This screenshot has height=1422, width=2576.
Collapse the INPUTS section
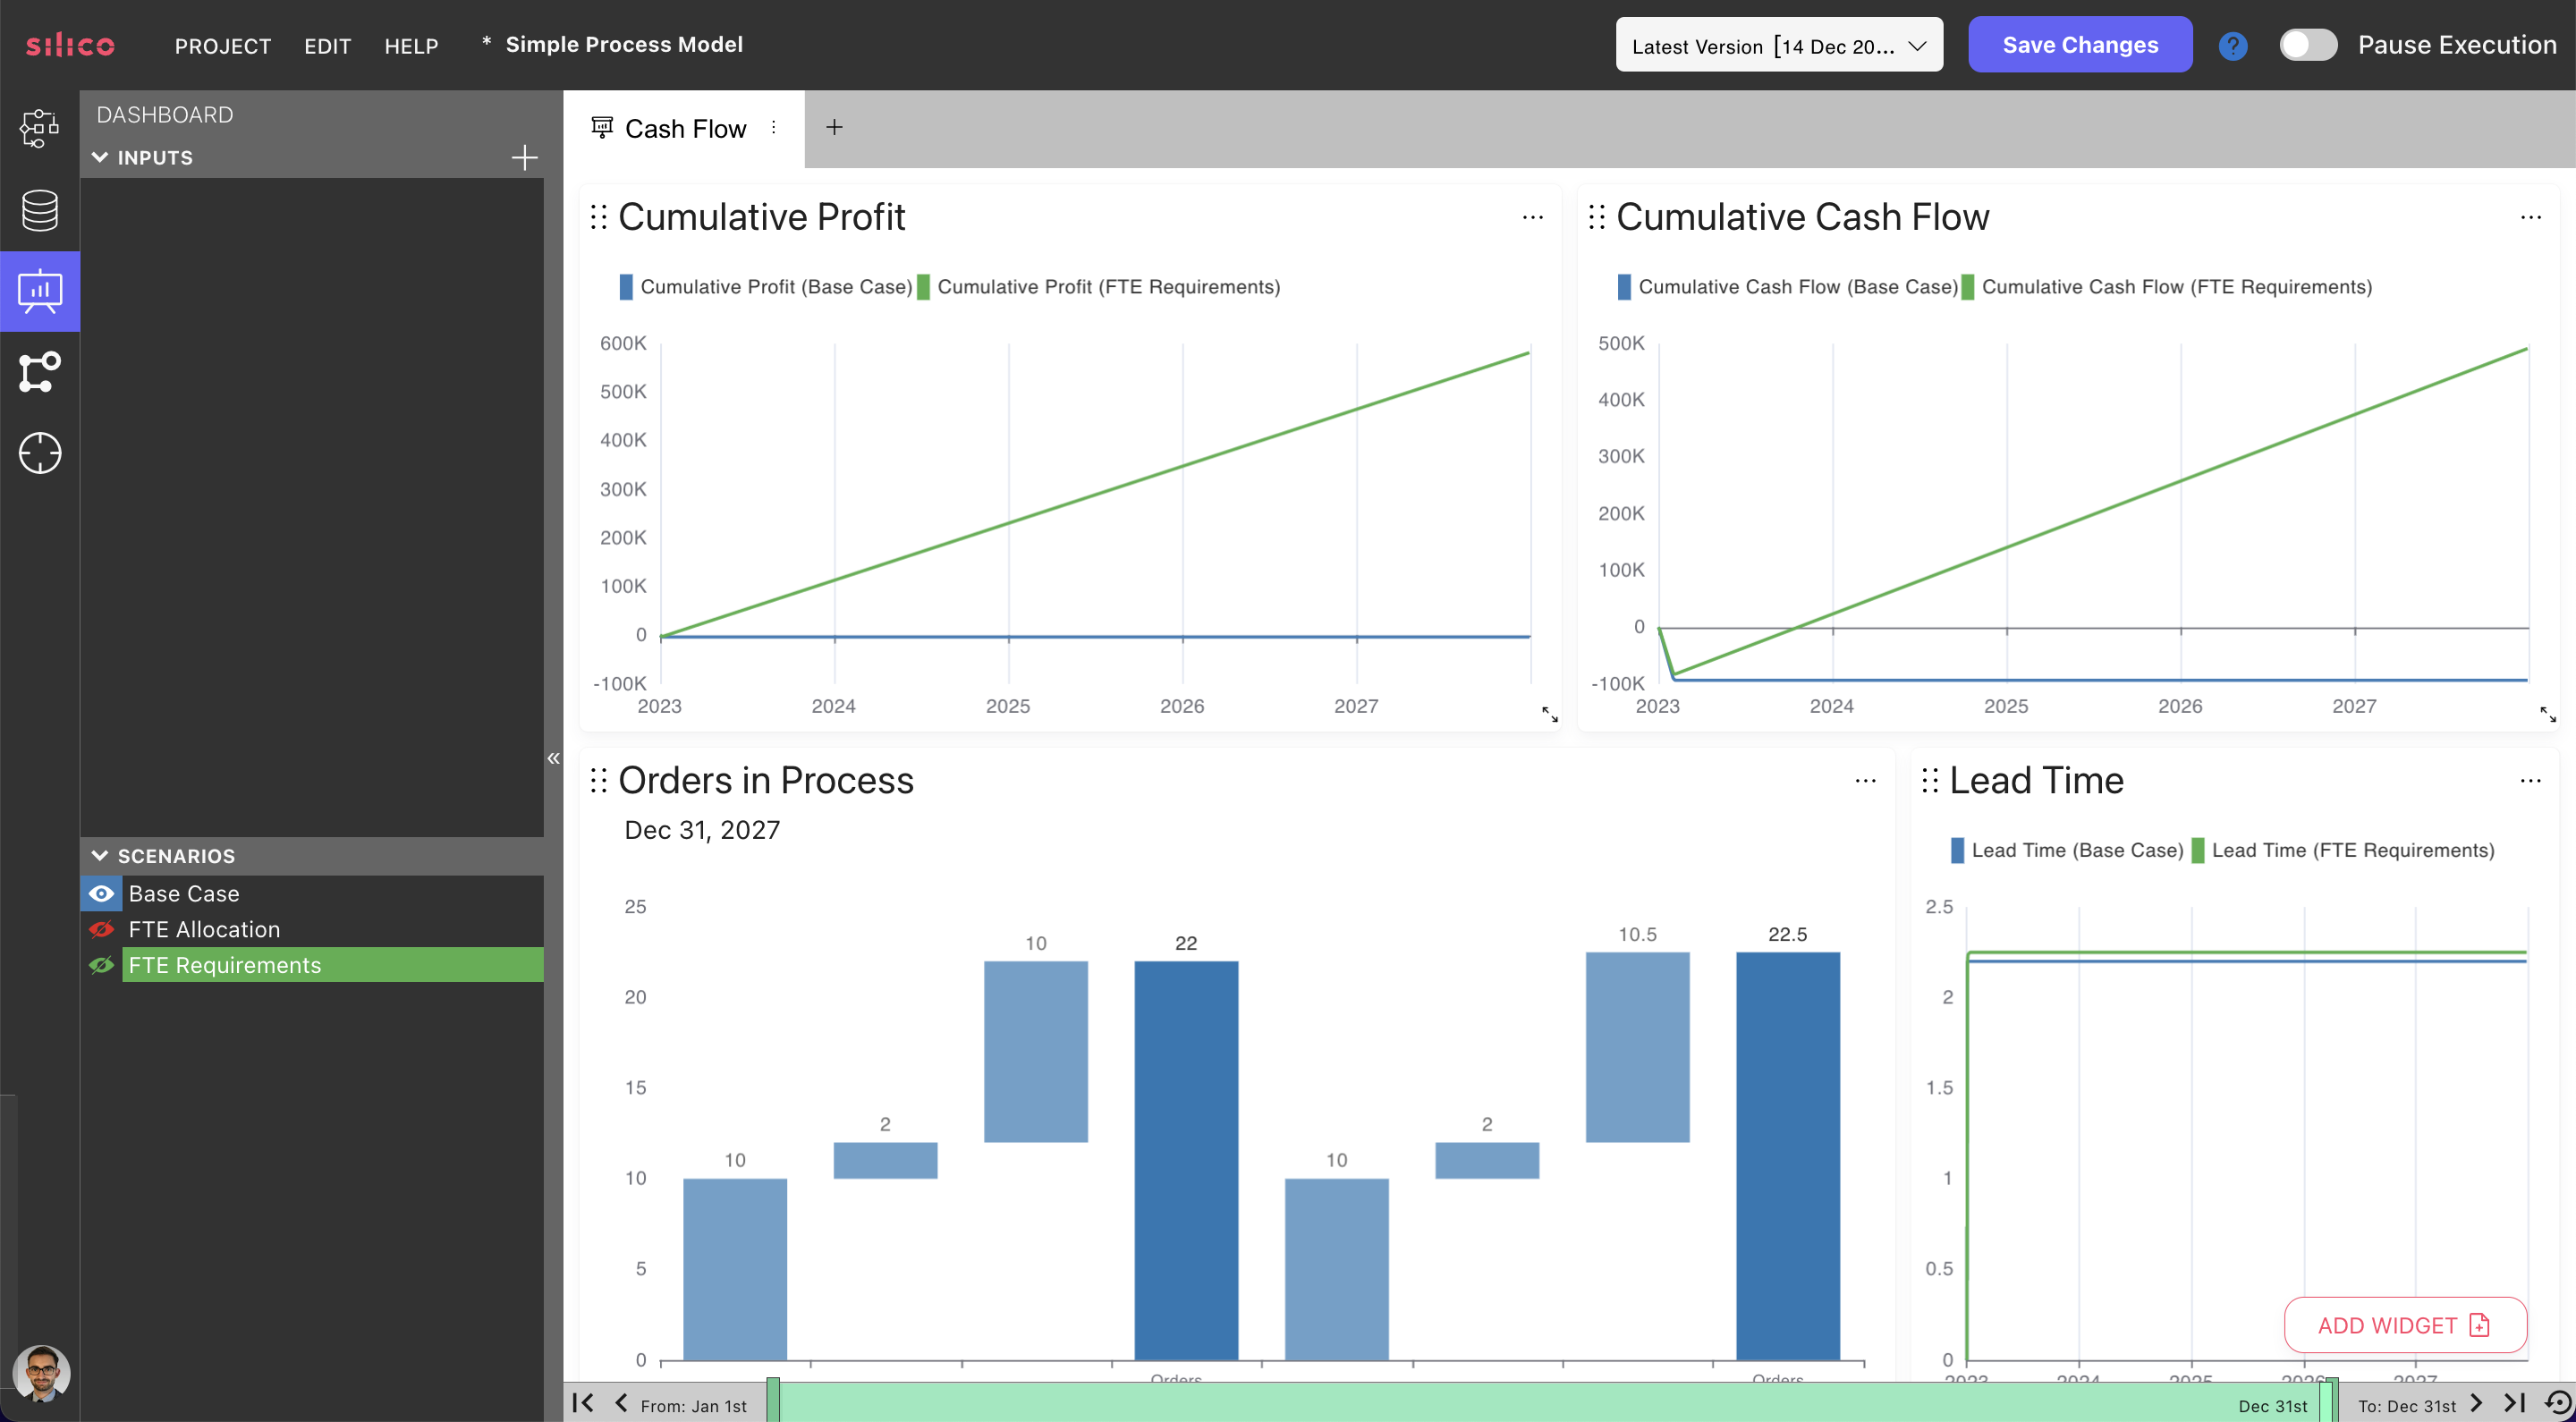(100, 157)
